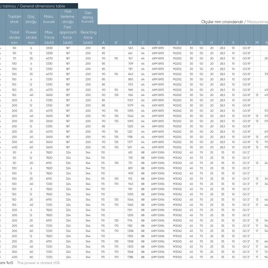
Task: Select the column G header letter
Action: click(x=201, y=42)
